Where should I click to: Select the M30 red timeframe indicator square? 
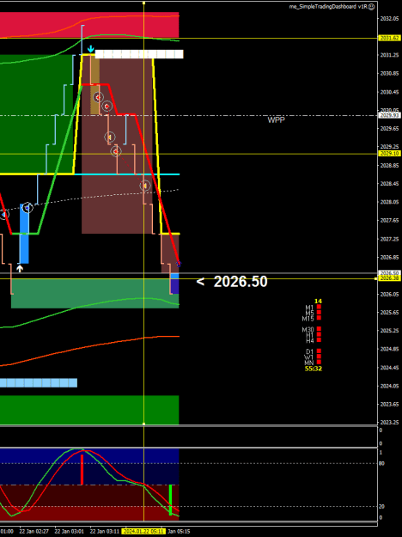tap(319, 329)
